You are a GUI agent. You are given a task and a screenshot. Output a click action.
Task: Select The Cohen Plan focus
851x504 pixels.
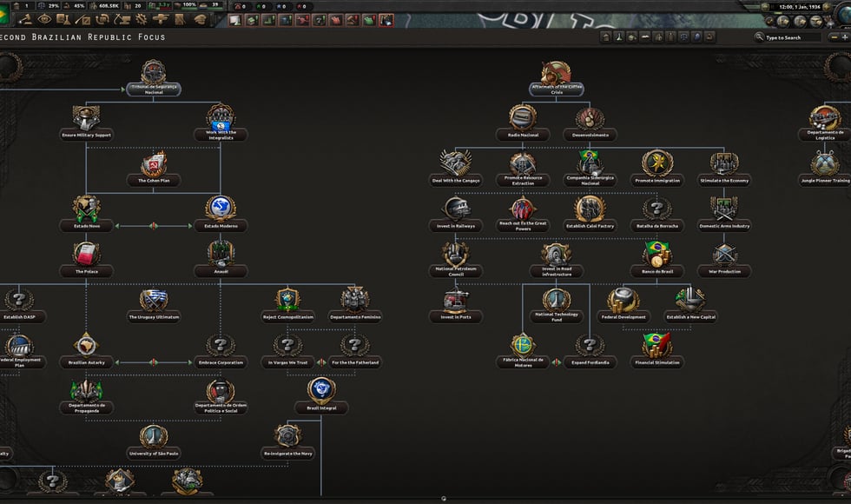tap(154, 169)
